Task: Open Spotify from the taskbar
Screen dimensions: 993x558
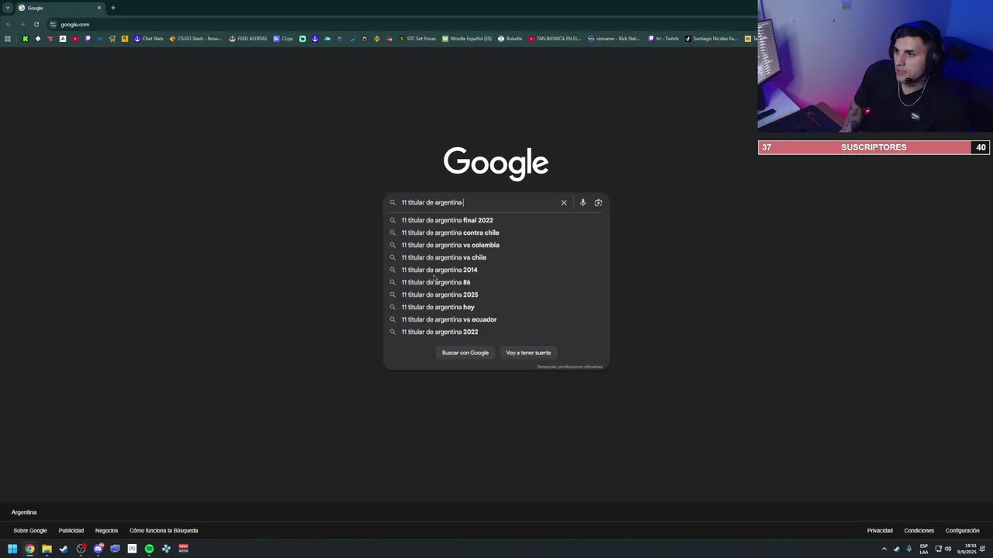Action: click(149, 549)
